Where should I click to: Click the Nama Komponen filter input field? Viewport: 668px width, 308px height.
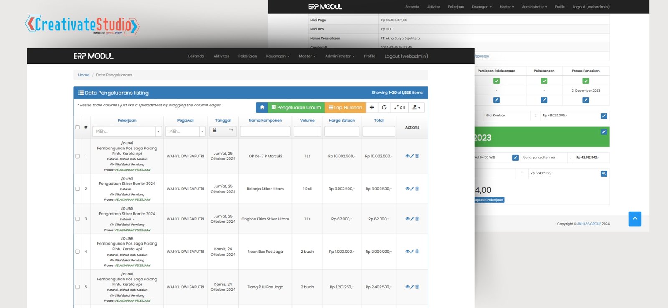(x=265, y=131)
